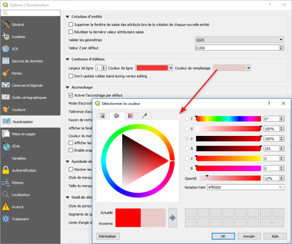Collapse the Symbole section triangle
This screenshot has height=244, width=292.
pyautogui.click(x=67, y=161)
